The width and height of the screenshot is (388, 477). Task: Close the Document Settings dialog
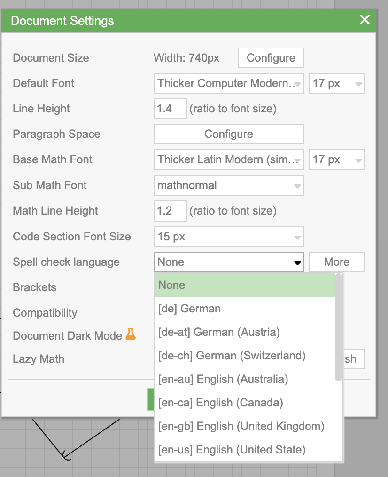[x=365, y=20]
